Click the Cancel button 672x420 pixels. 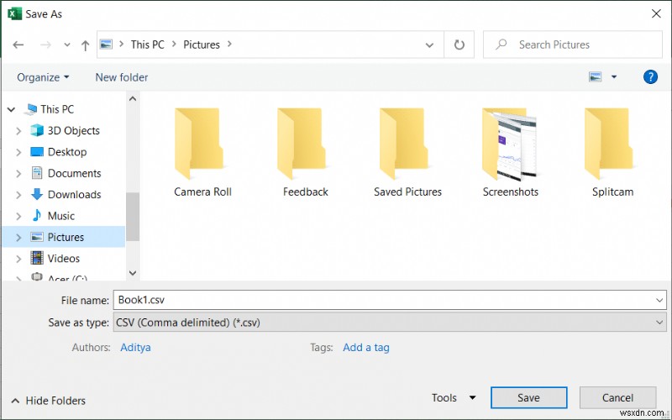[617, 398]
